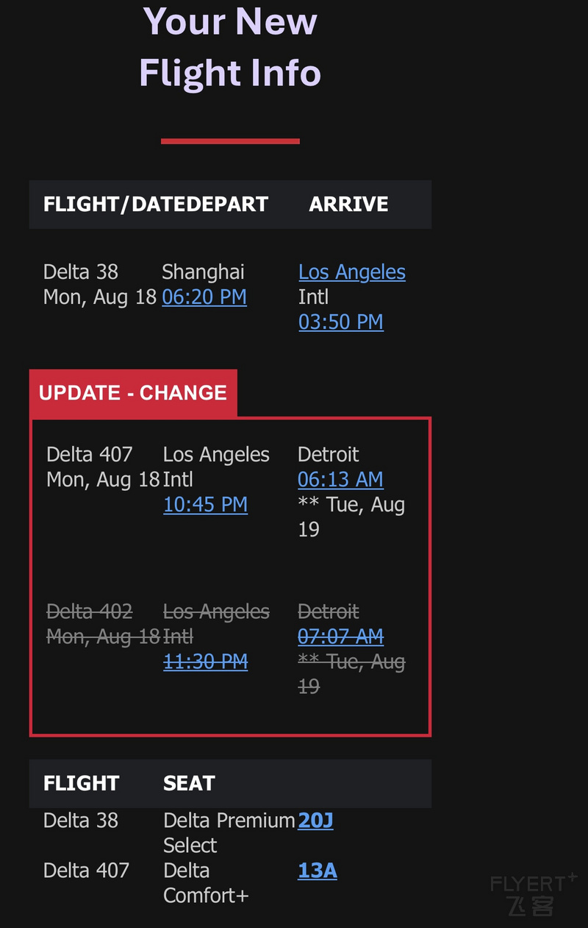Image resolution: width=588 pixels, height=928 pixels.
Task: Click the ARRIVE column header
Action: [x=348, y=205]
